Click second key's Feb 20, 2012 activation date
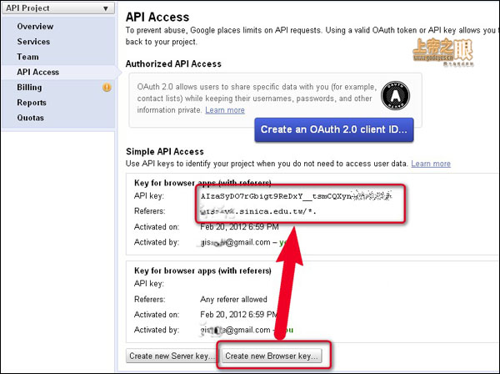This screenshot has height=374, width=500. click(238, 315)
